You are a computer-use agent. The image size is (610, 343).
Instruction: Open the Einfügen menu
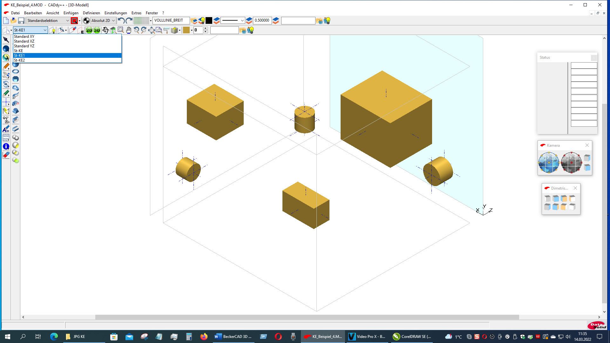(x=71, y=13)
